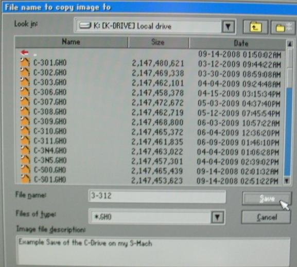This screenshot has height=267, width=297.
Task: Sort files by Name column header
Action: click(72, 42)
